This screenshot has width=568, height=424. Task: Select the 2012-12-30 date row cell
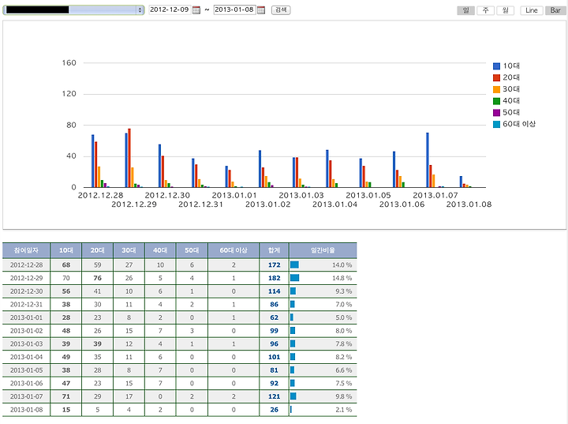(26, 291)
